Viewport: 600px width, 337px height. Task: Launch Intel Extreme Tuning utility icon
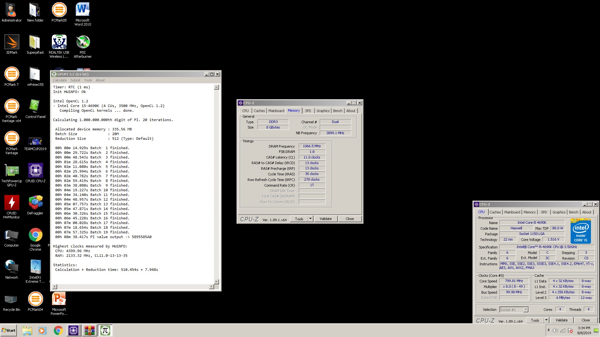[35, 271]
